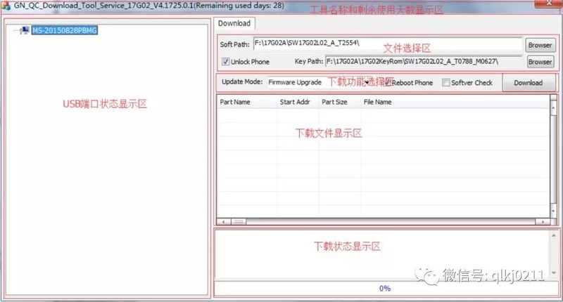This screenshot has width=563, height=302.
Task: Open the Download tab
Action: point(234,23)
